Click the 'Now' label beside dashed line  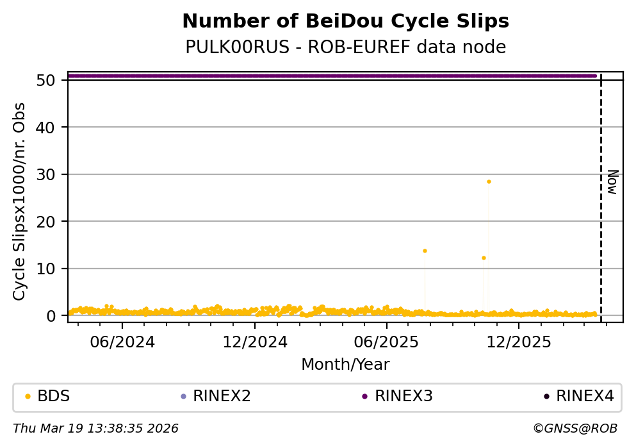612,182
